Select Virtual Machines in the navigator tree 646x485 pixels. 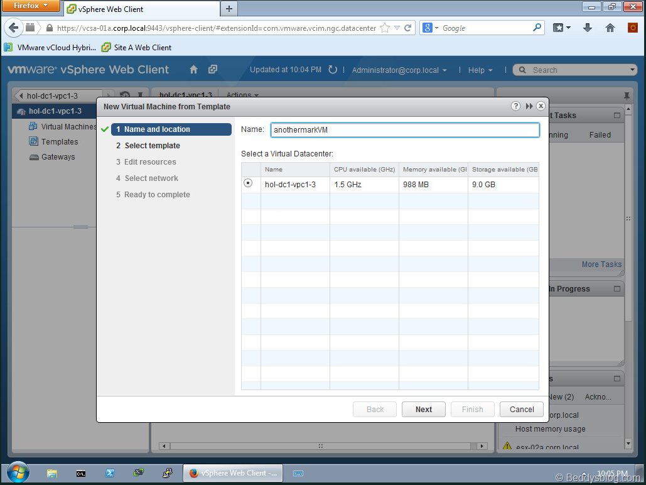coord(62,127)
